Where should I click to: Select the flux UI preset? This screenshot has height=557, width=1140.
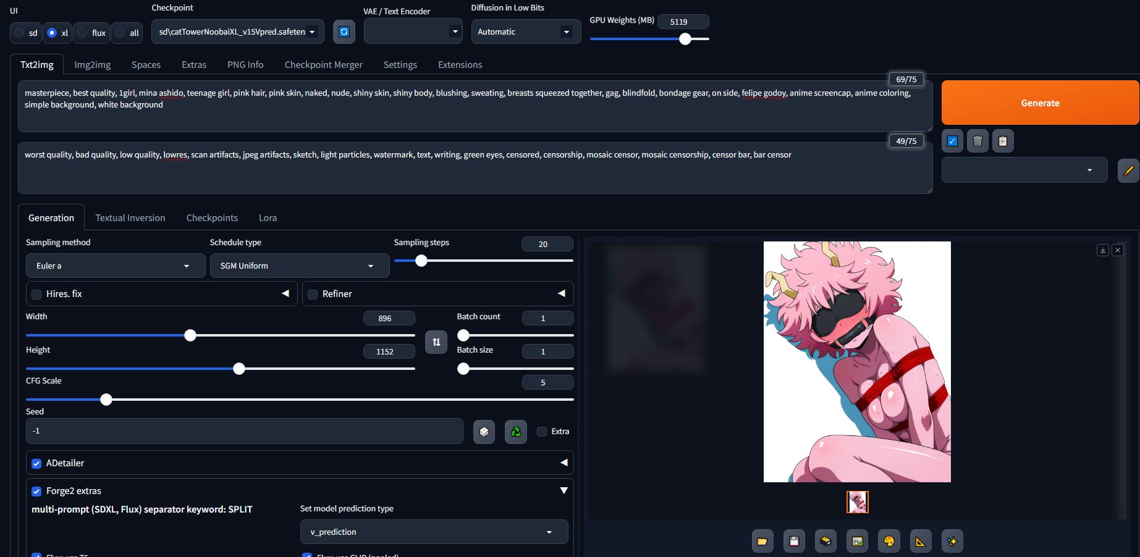point(91,33)
